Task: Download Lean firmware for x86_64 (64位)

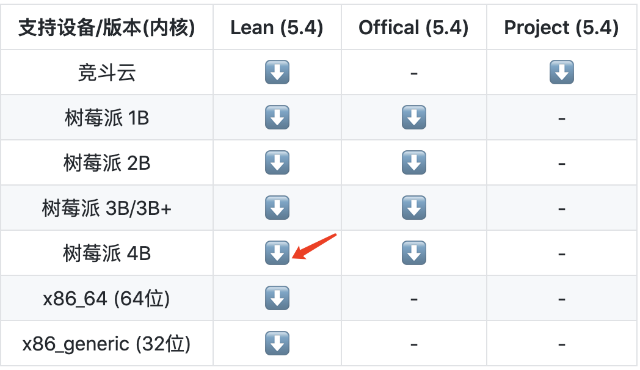Action: click(x=277, y=299)
